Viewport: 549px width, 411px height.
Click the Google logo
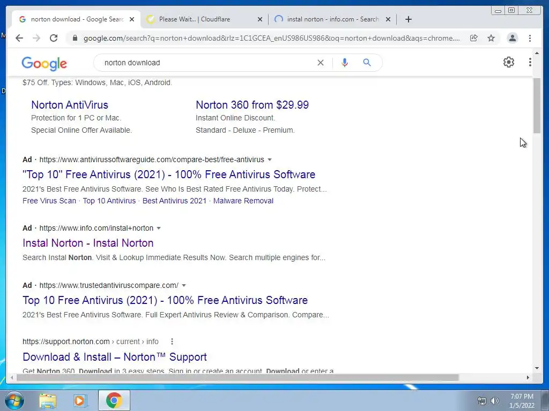(44, 63)
